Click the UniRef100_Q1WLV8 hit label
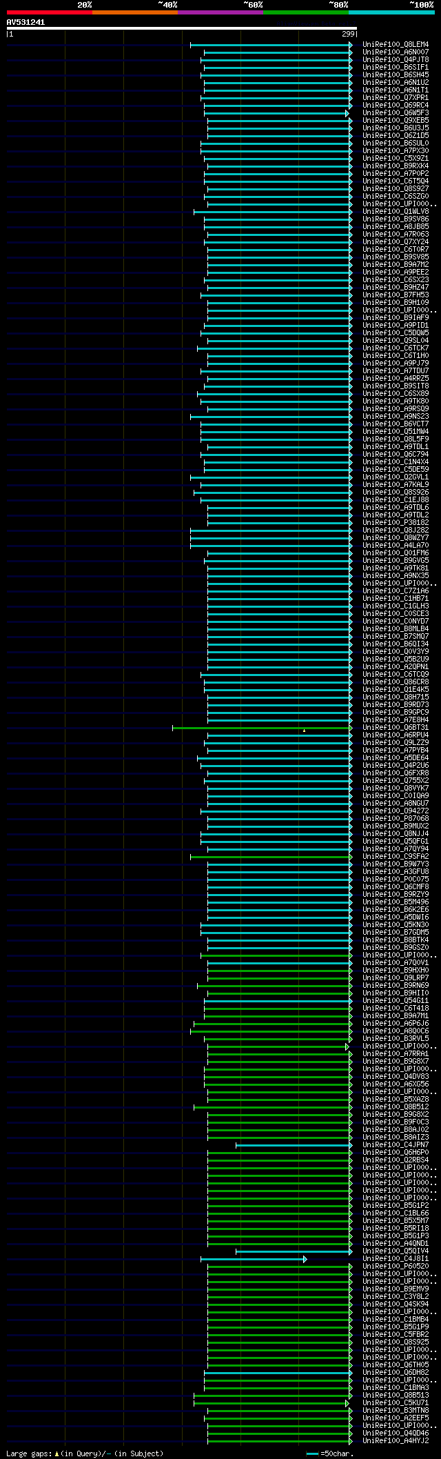The width and height of the screenshot is (441, 1459). [x=396, y=212]
